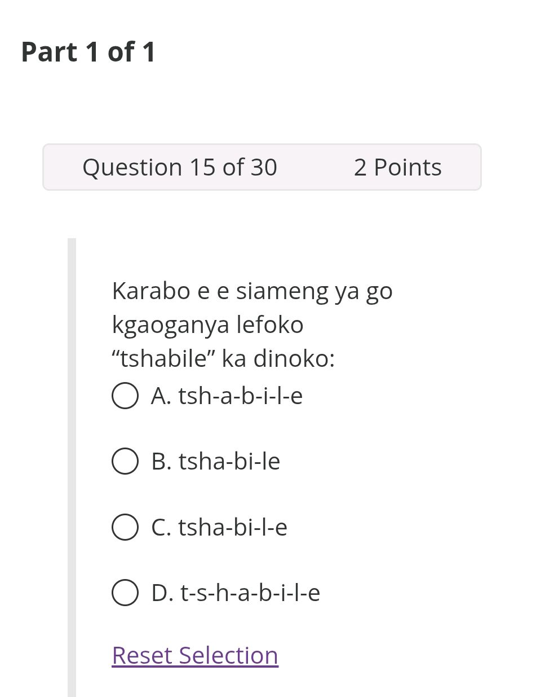Select radio button A tsh-a-b-i-l-e
The width and height of the screenshot is (536, 697).
click(x=125, y=396)
